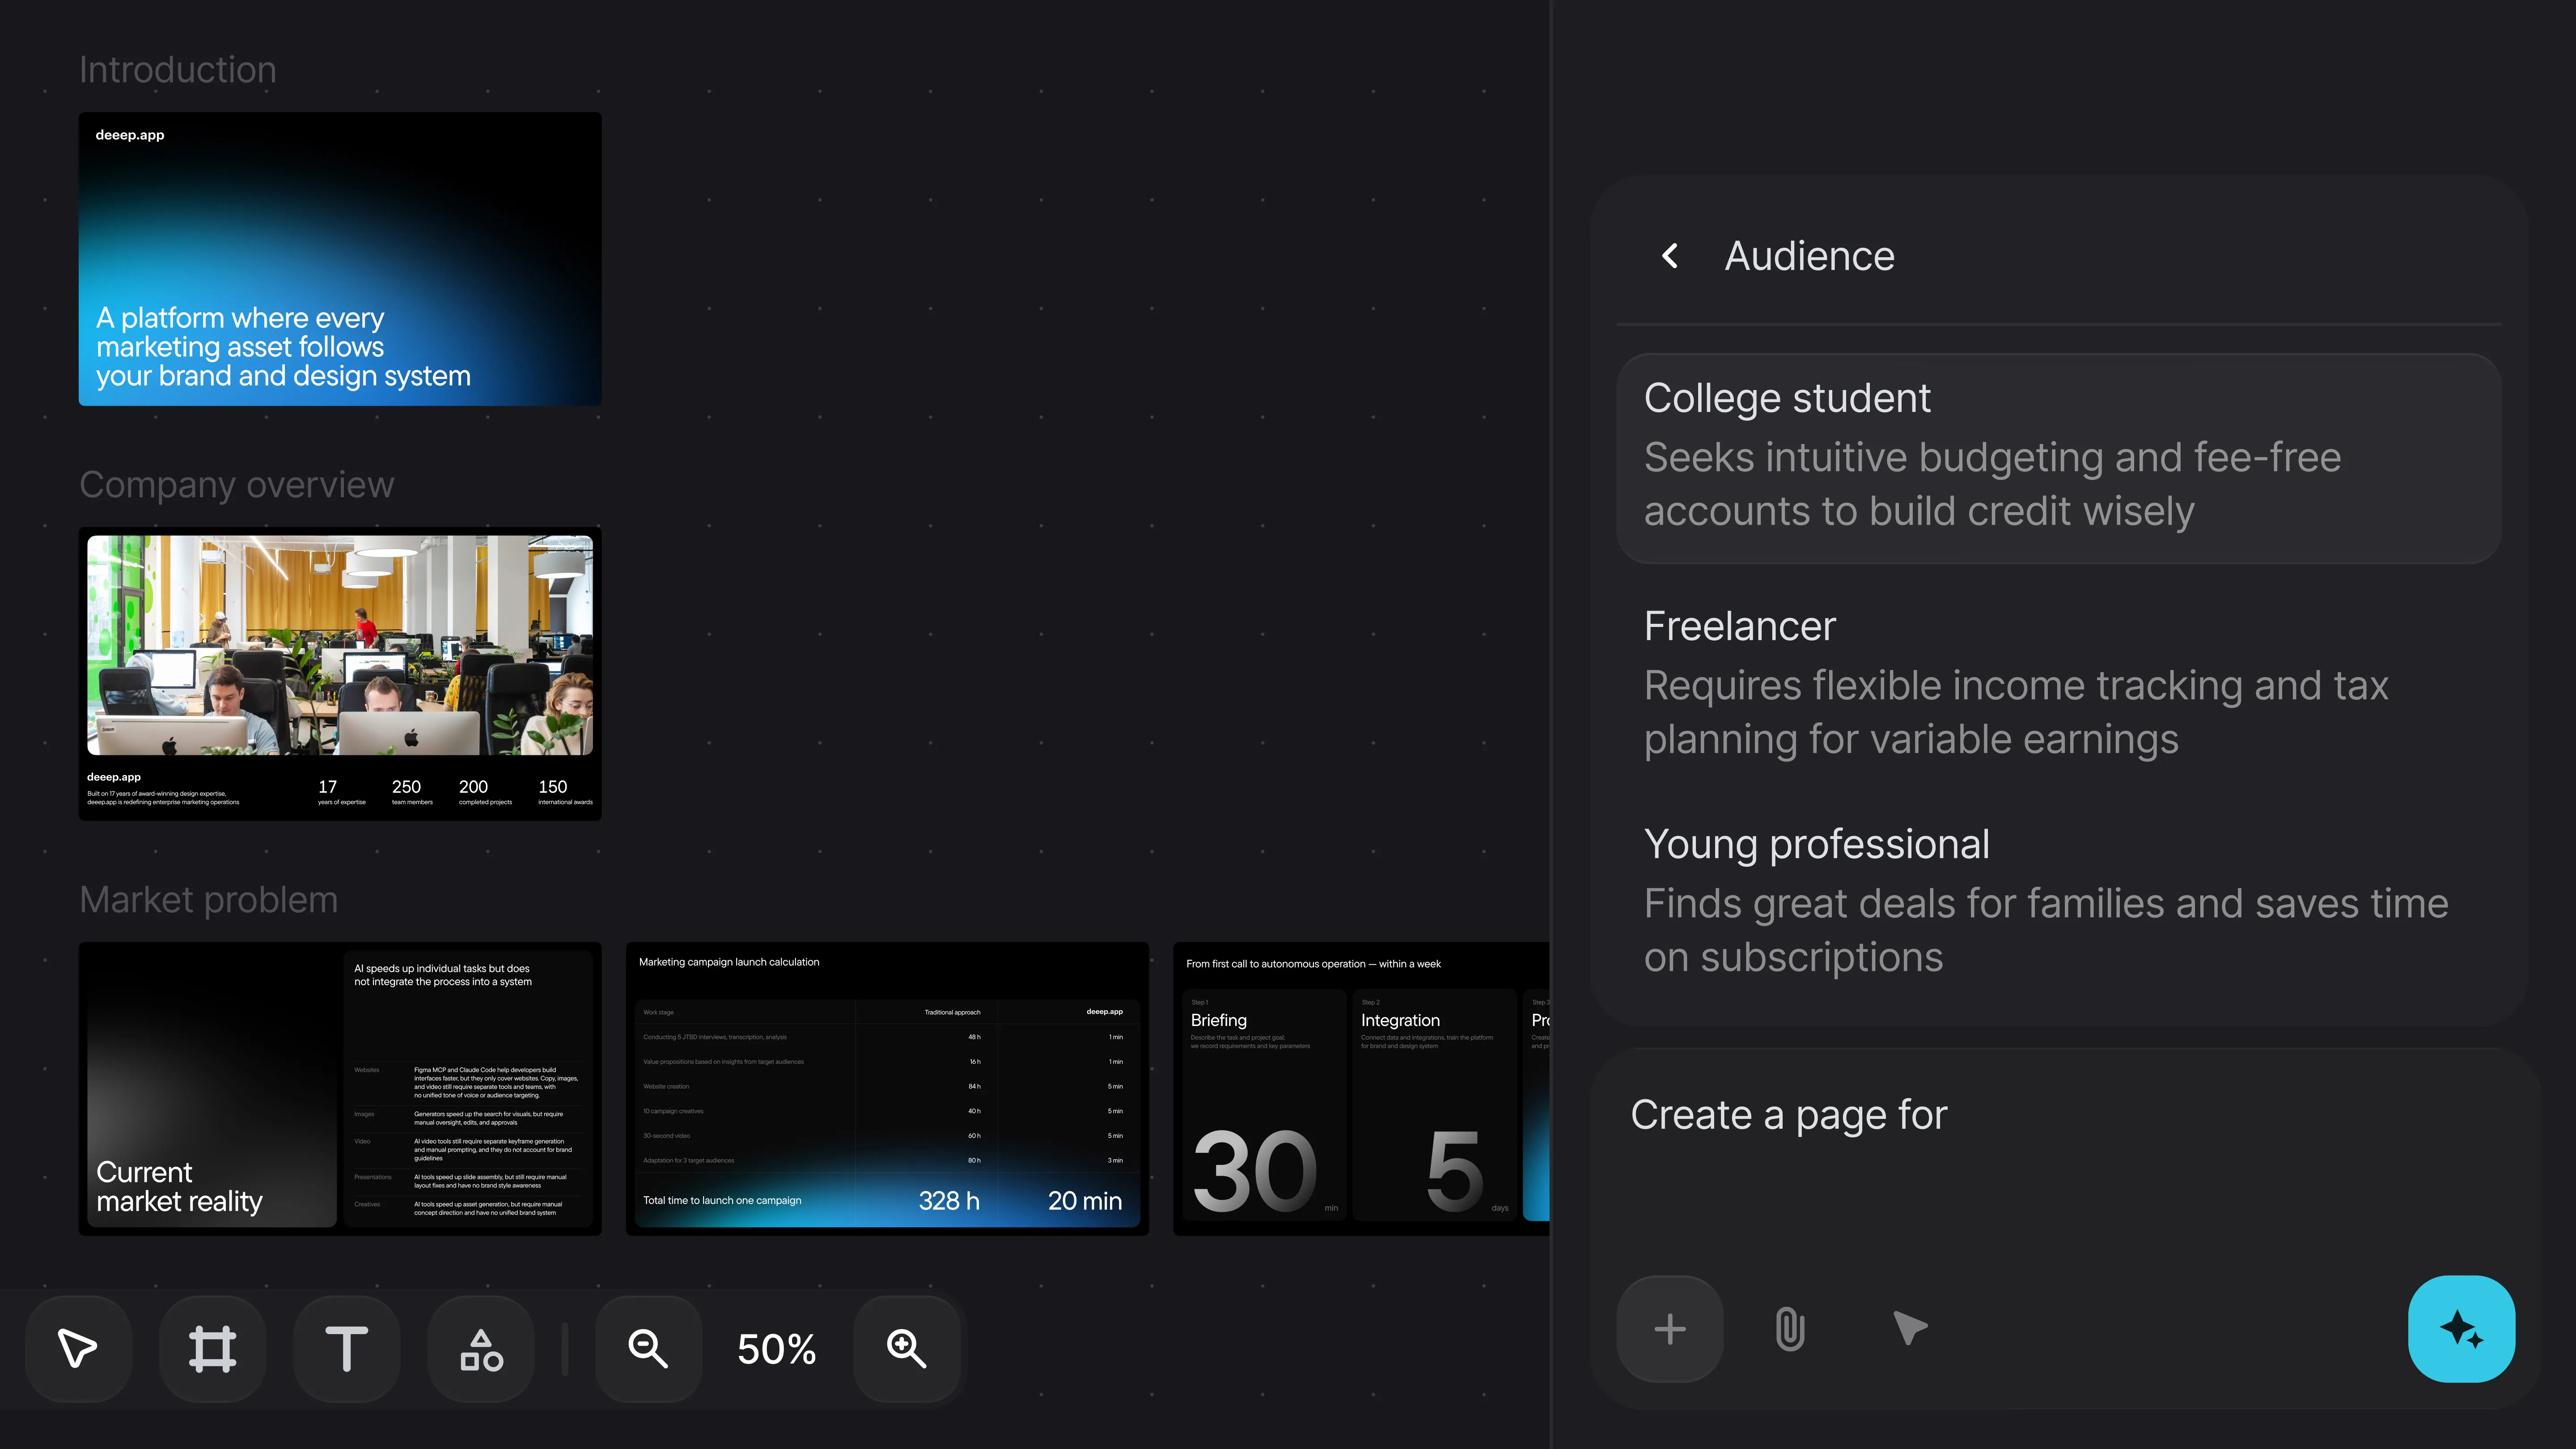Viewport: 2576px width, 1449px height.
Task: Click the '200' completed projects stat
Action: tap(474, 787)
